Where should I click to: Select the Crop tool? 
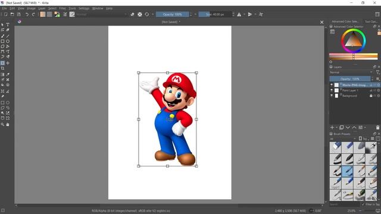point(2,68)
